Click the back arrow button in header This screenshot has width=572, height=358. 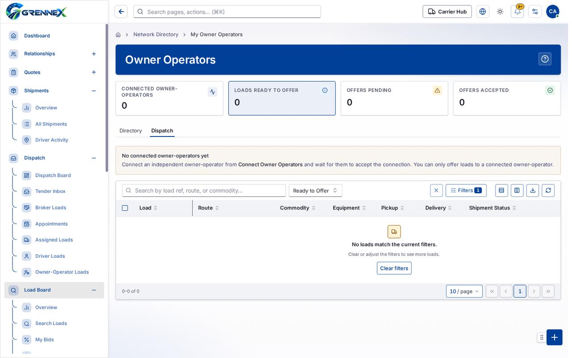(x=121, y=12)
